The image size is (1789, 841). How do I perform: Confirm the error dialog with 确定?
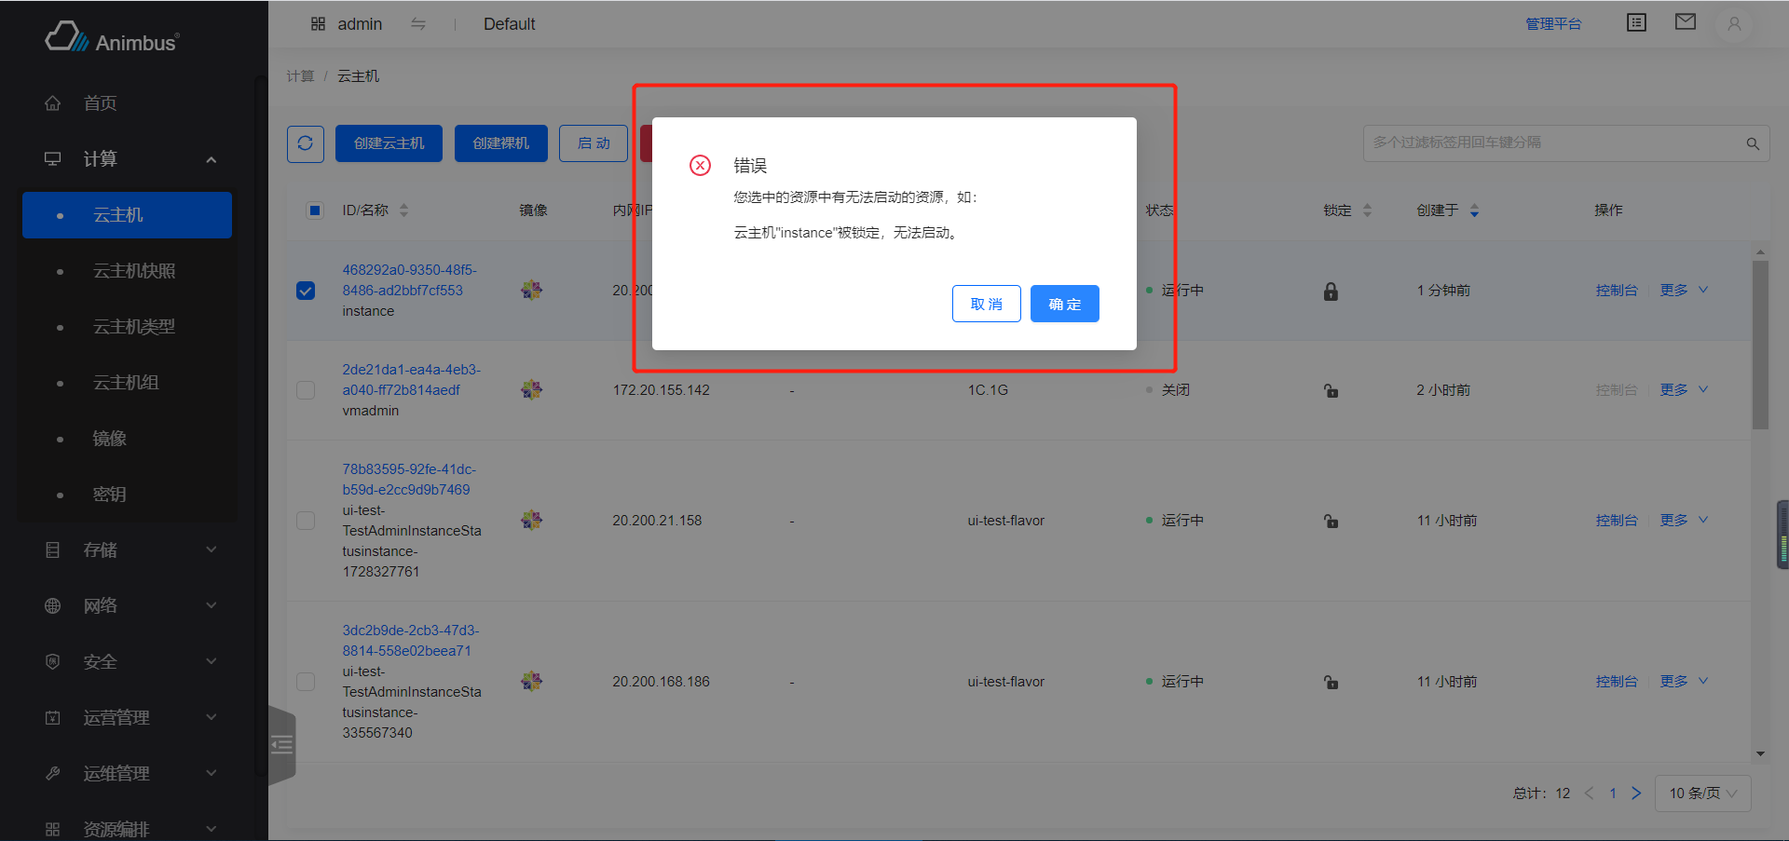tap(1064, 304)
